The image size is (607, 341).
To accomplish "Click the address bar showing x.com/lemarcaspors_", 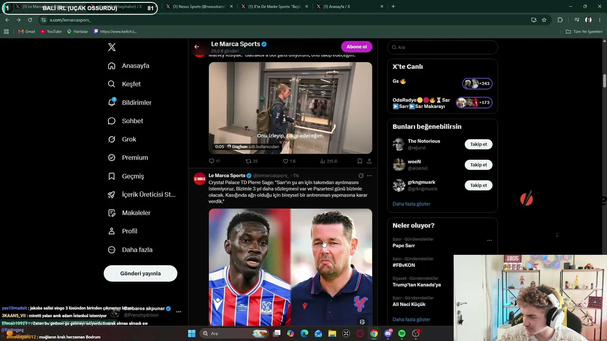I will [285, 20].
